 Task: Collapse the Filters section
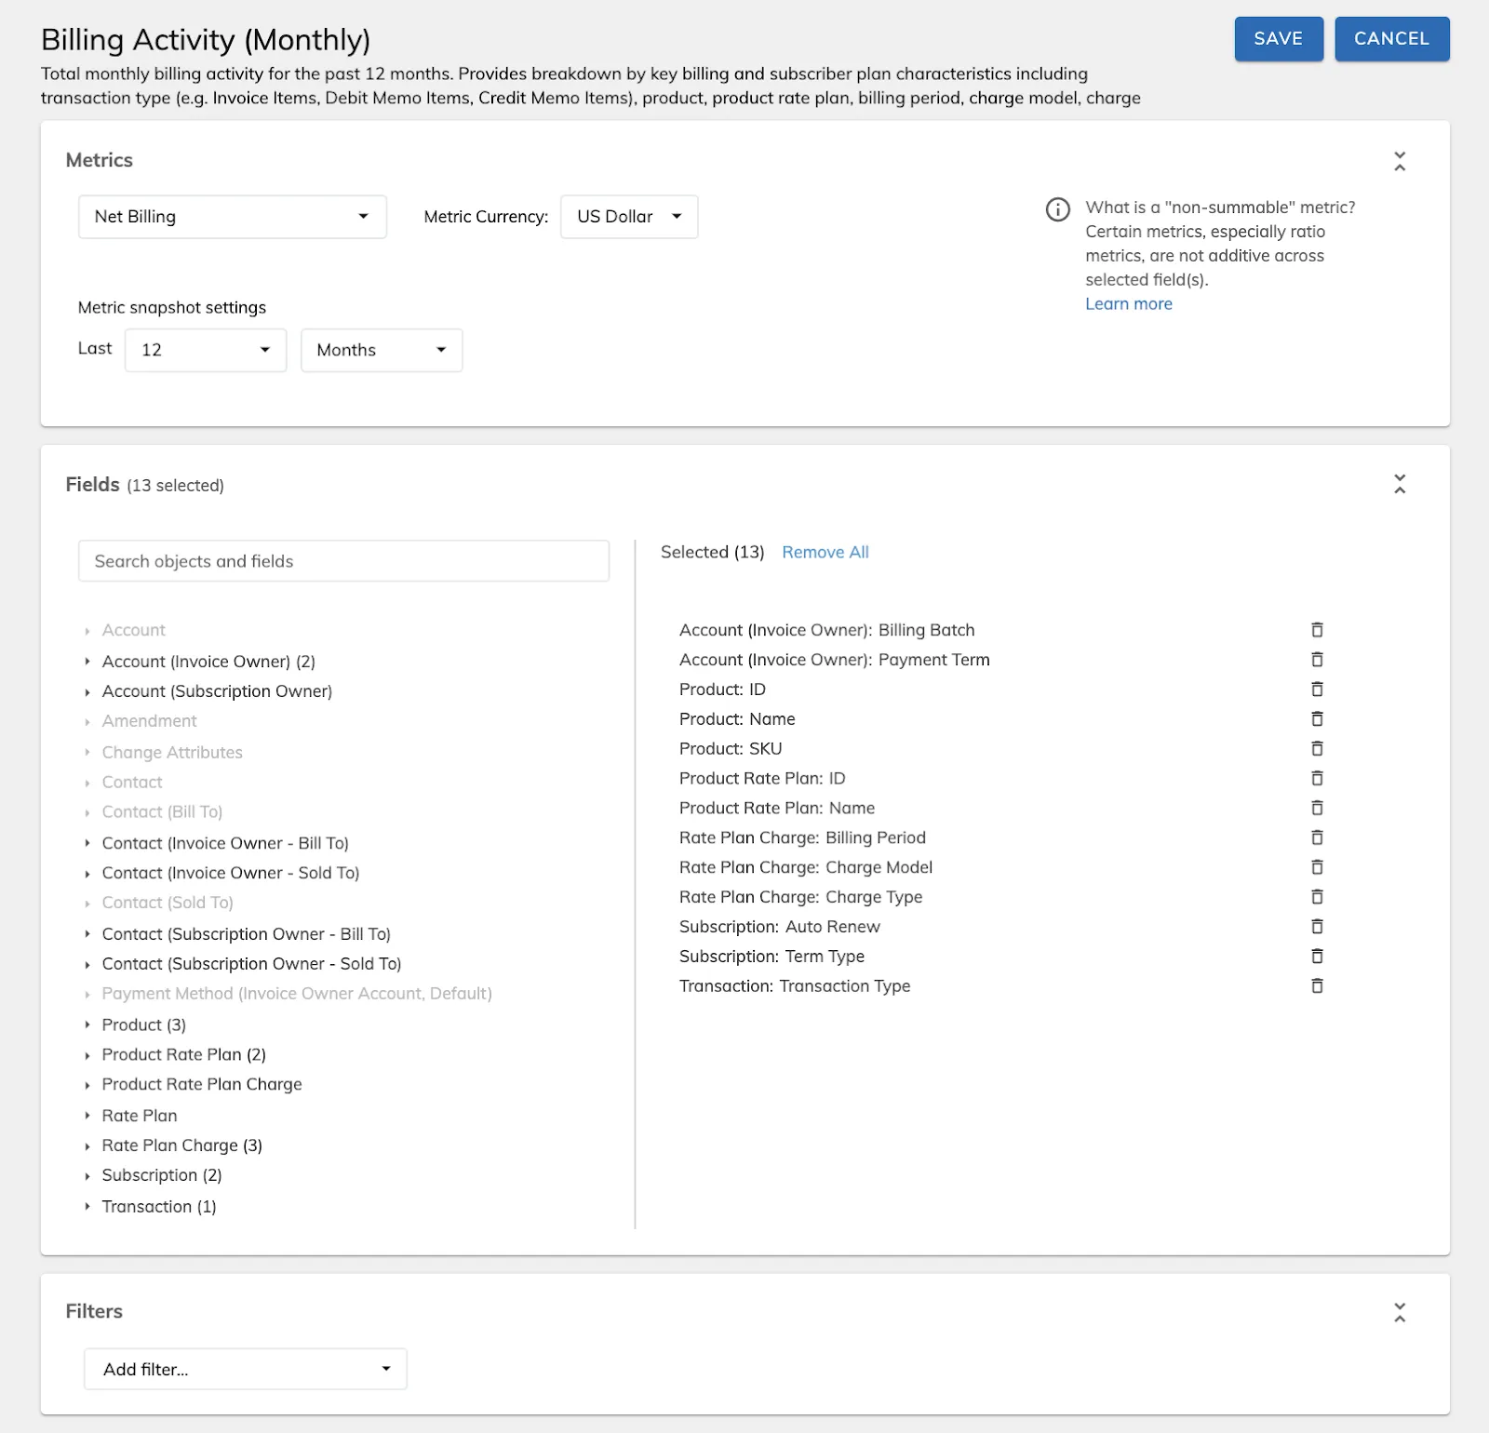point(1400,1312)
